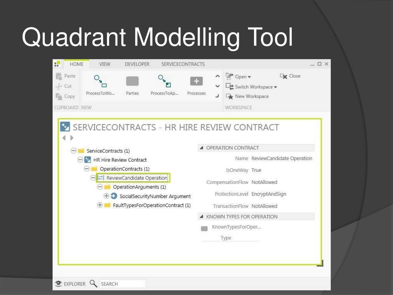
Task: Switch to the HOME ribbon tab
Action: pyautogui.click(x=76, y=64)
